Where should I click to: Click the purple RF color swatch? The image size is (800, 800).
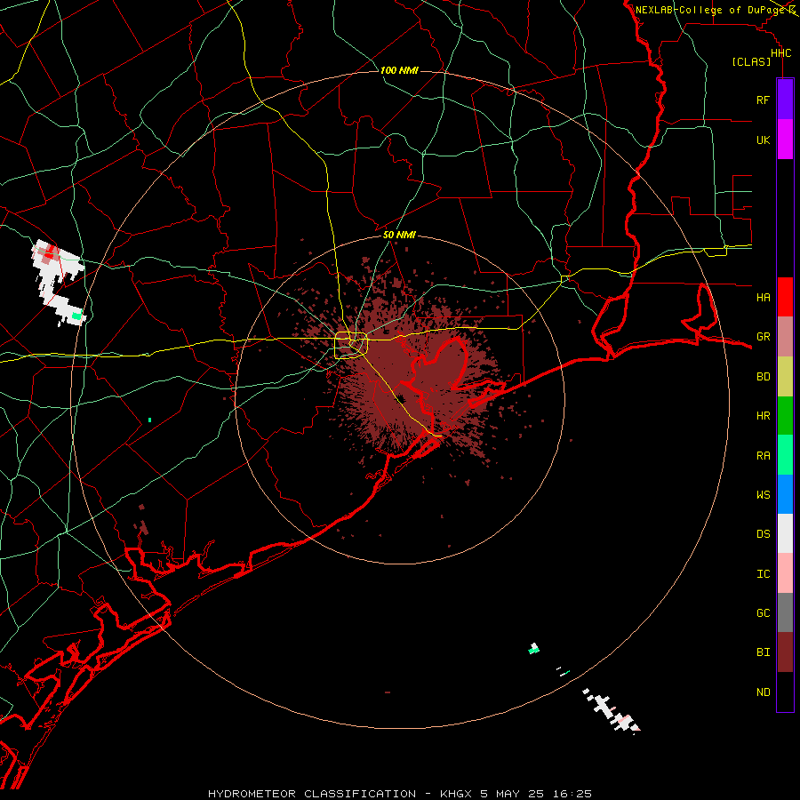click(785, 100)
